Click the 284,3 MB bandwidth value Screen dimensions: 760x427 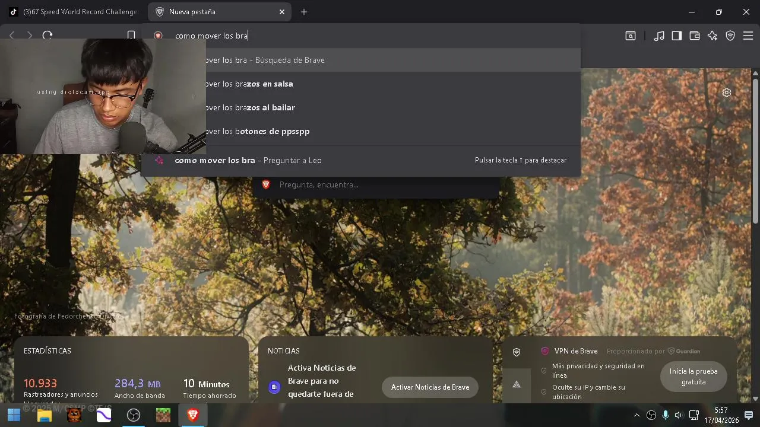click(138, 383)
